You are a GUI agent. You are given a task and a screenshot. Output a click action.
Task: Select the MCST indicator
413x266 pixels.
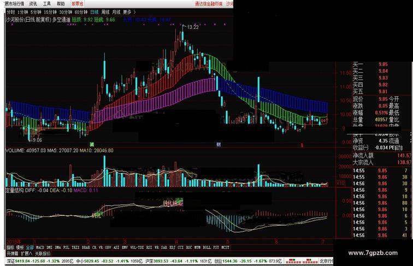click(x=225, y=247)
